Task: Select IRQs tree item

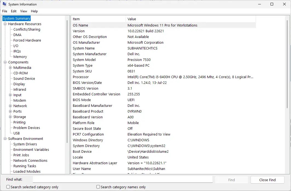Action: tap(17, 51)
